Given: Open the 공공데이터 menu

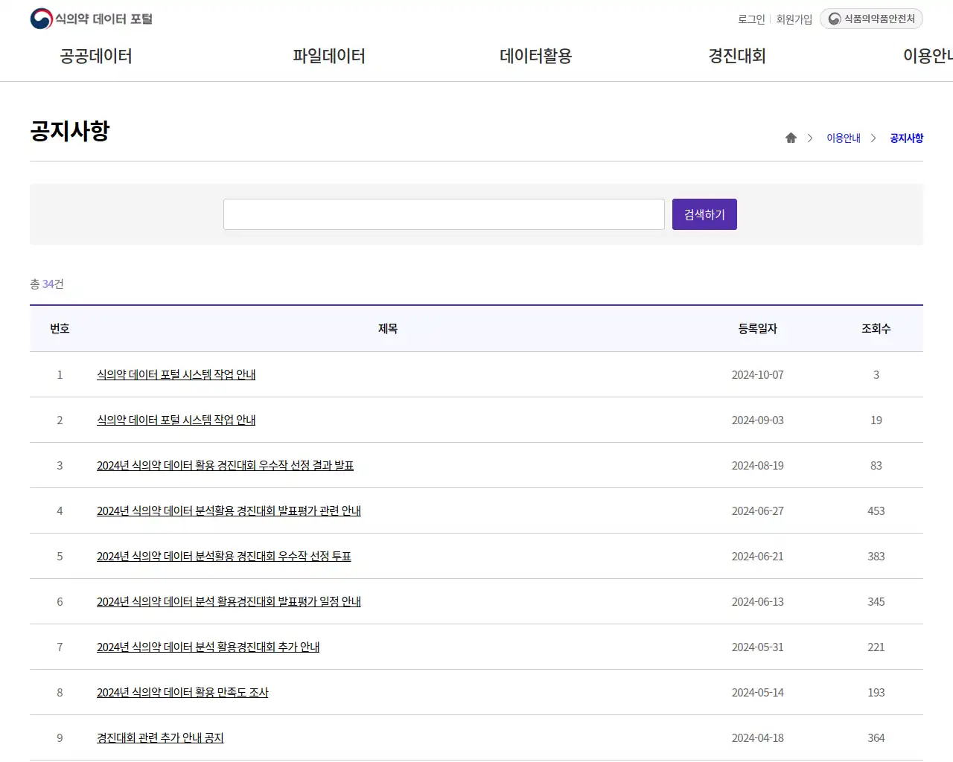Looking at the screenshot, I should point(96,56).
